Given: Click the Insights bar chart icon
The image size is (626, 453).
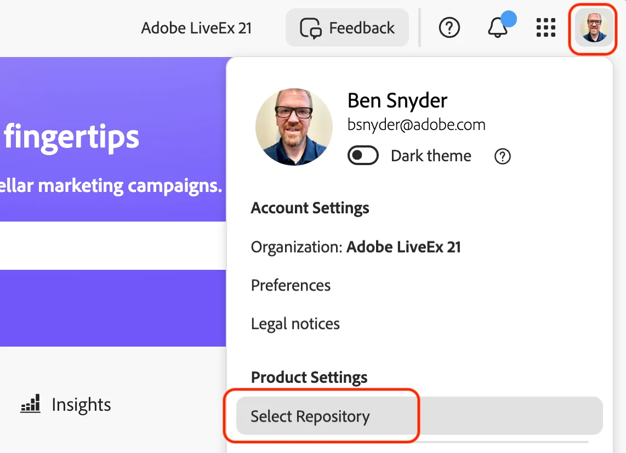Looking at the screenshot, I should coord(31,404).
